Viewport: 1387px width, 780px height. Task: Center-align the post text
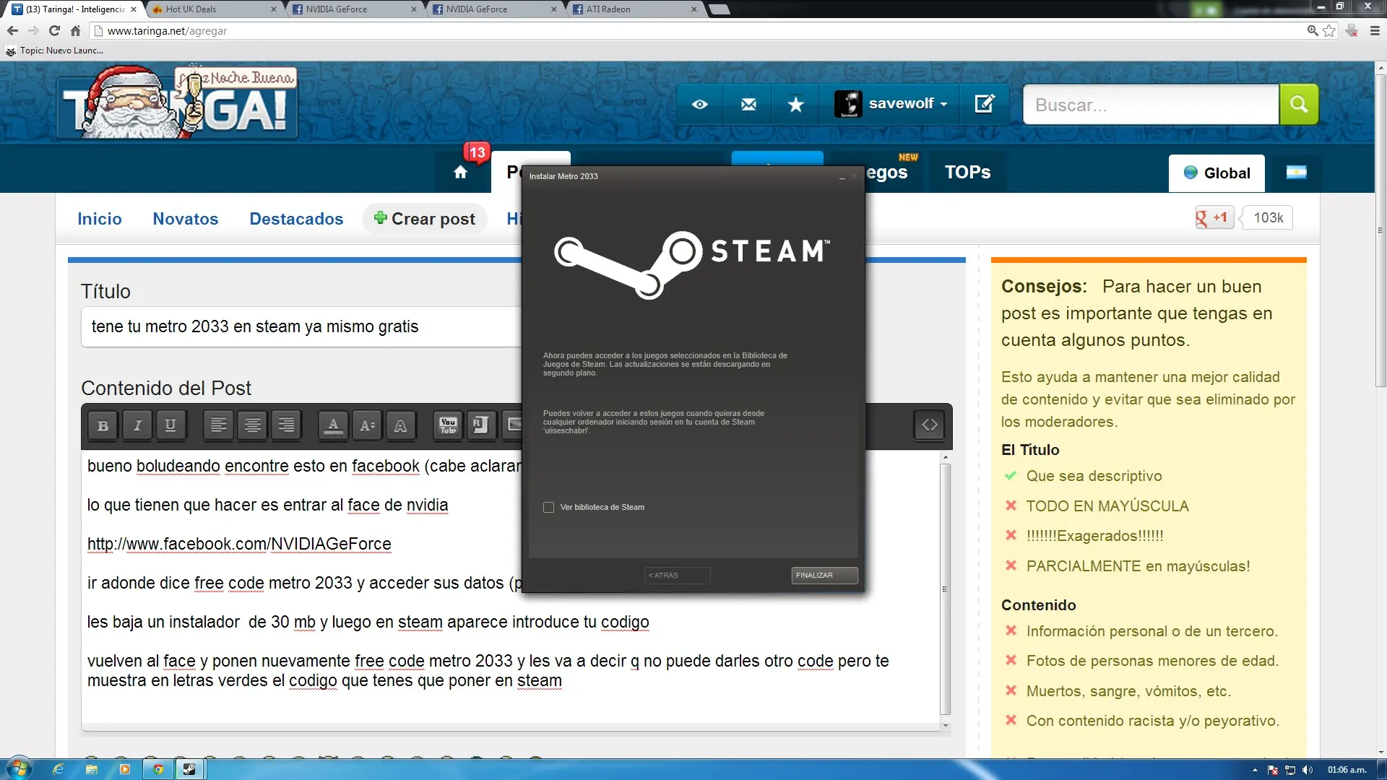252,425
